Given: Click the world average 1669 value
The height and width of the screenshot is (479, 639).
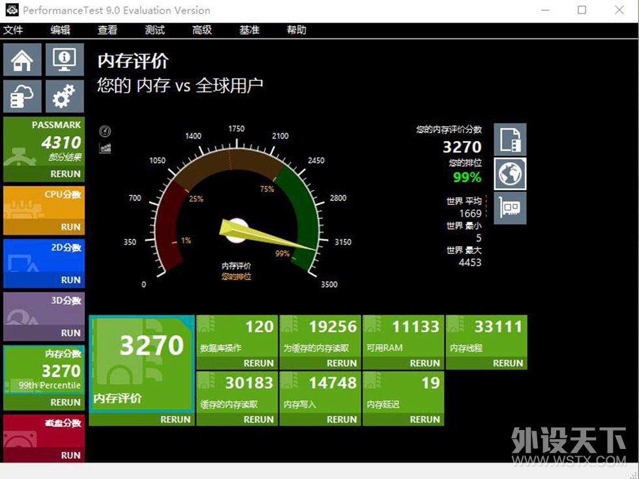Looking at the screenshot, I should tap(470, 213).
